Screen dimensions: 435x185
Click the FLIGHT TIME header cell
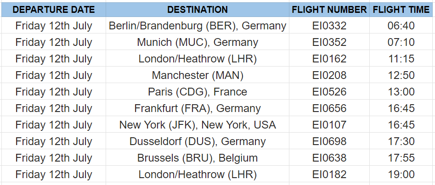(x=401, y=10)
